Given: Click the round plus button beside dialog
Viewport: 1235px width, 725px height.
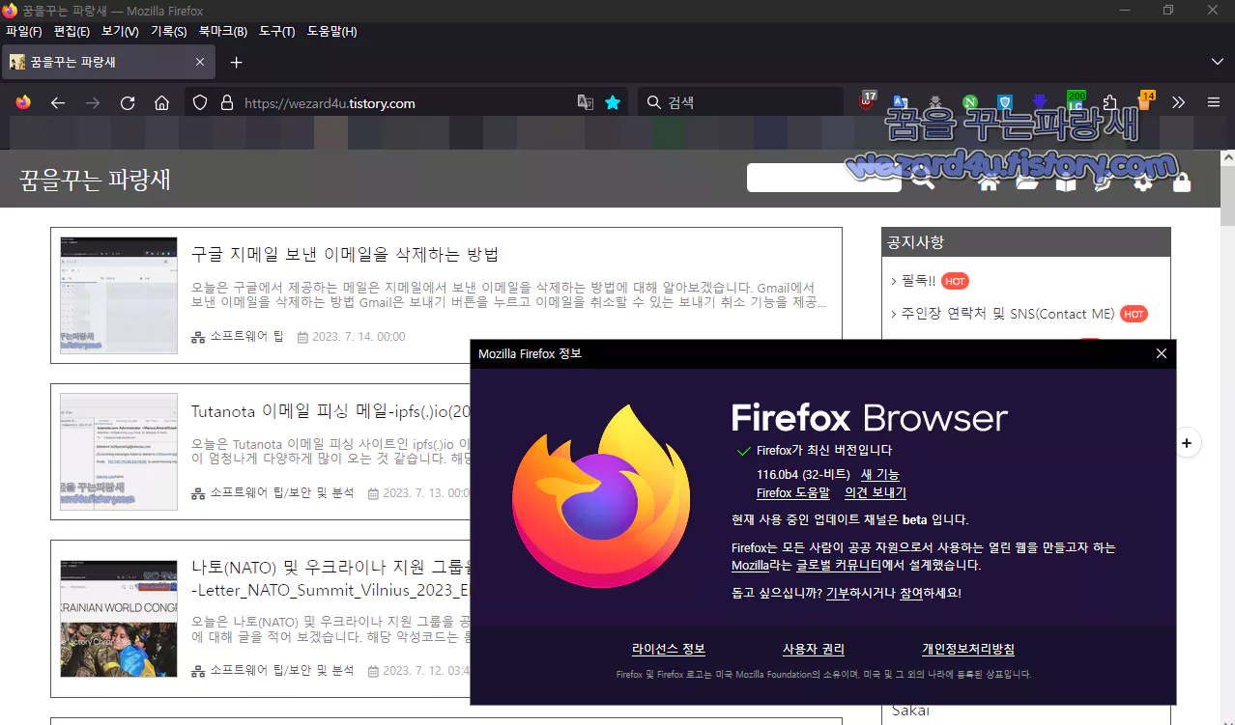Looking at the screenshot, I should pyautogui.click(x=1187, y=443).
